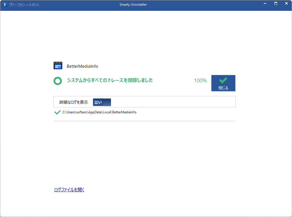
Task: Minimize the Smarty Uninstaller window
Action: [x=265, y=4]
